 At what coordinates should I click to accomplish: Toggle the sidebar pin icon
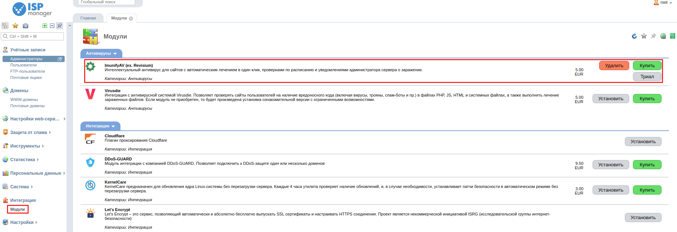click(x=60, y=26)
